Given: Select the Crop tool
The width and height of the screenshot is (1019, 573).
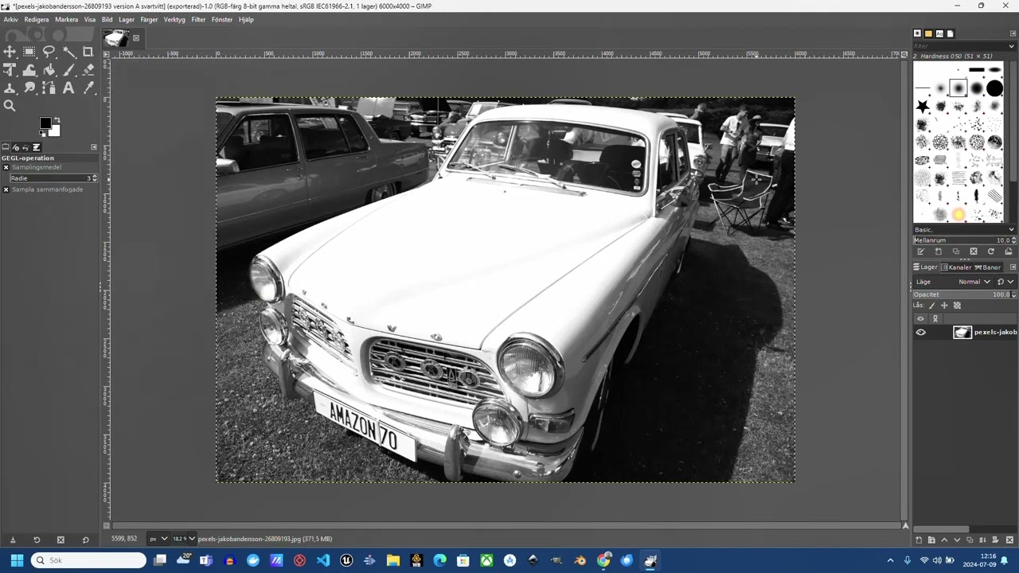Looking at the screenshot, I should click(x=88, y=52).
